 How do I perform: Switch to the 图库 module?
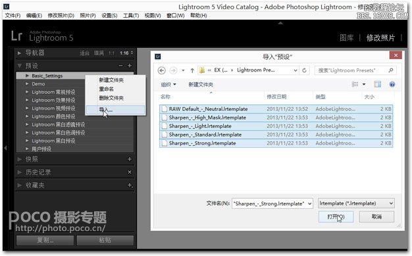347,37
